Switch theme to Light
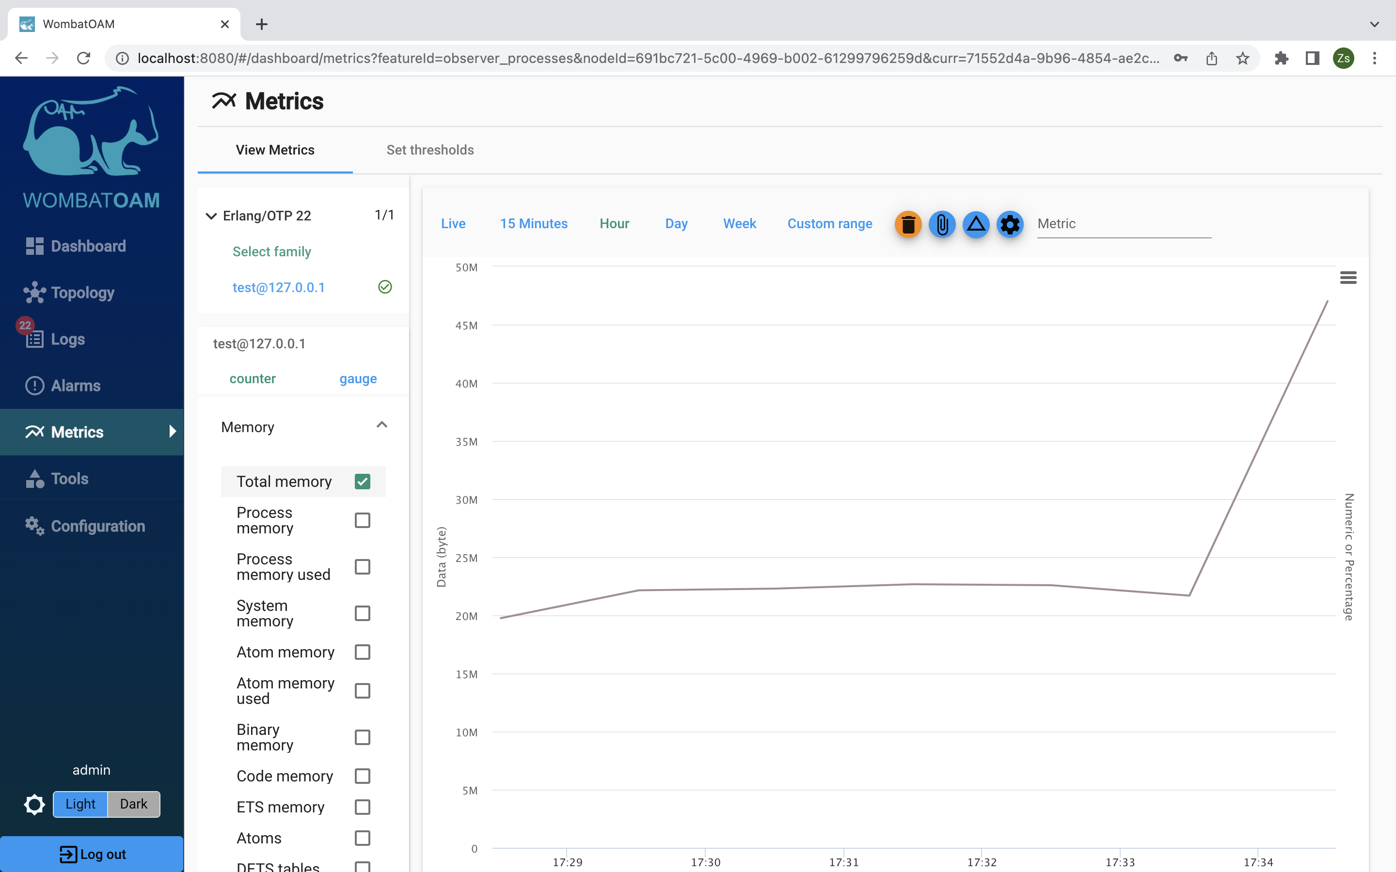This screenshot has width=1396, height=872. coord(80,804)
